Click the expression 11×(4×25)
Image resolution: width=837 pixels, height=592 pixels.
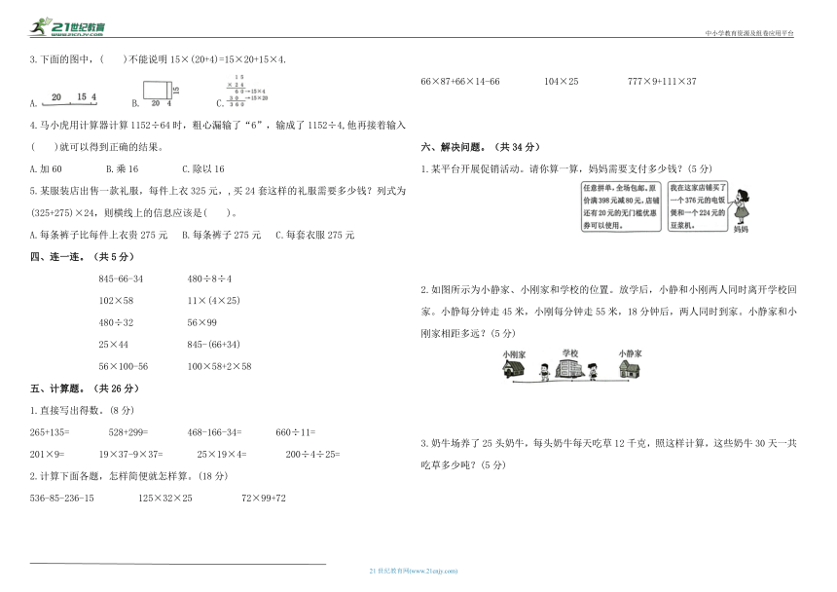coord(213,301)
